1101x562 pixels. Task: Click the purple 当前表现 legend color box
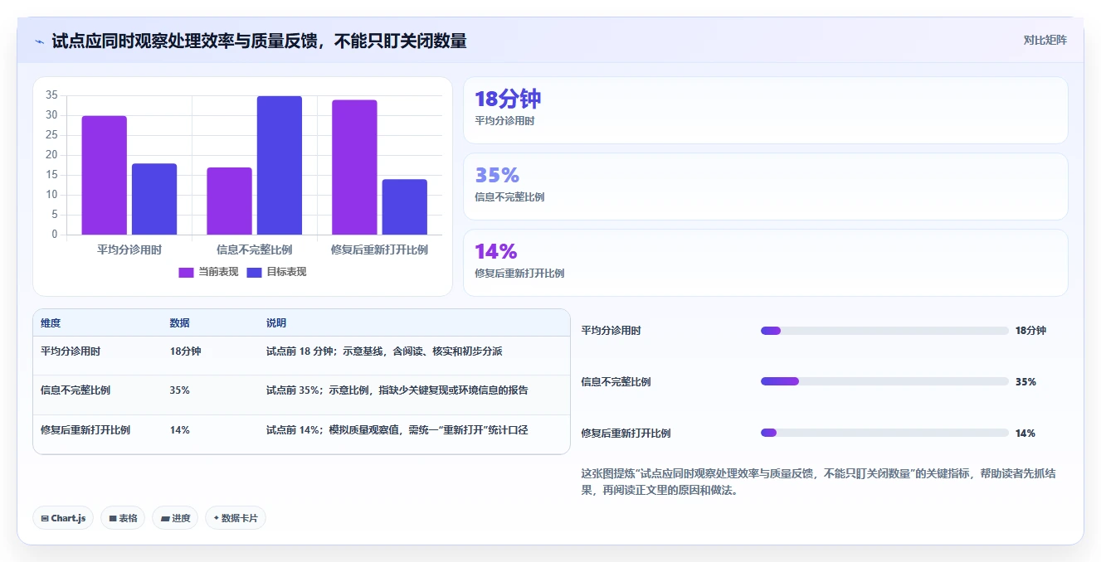[186, 273]
